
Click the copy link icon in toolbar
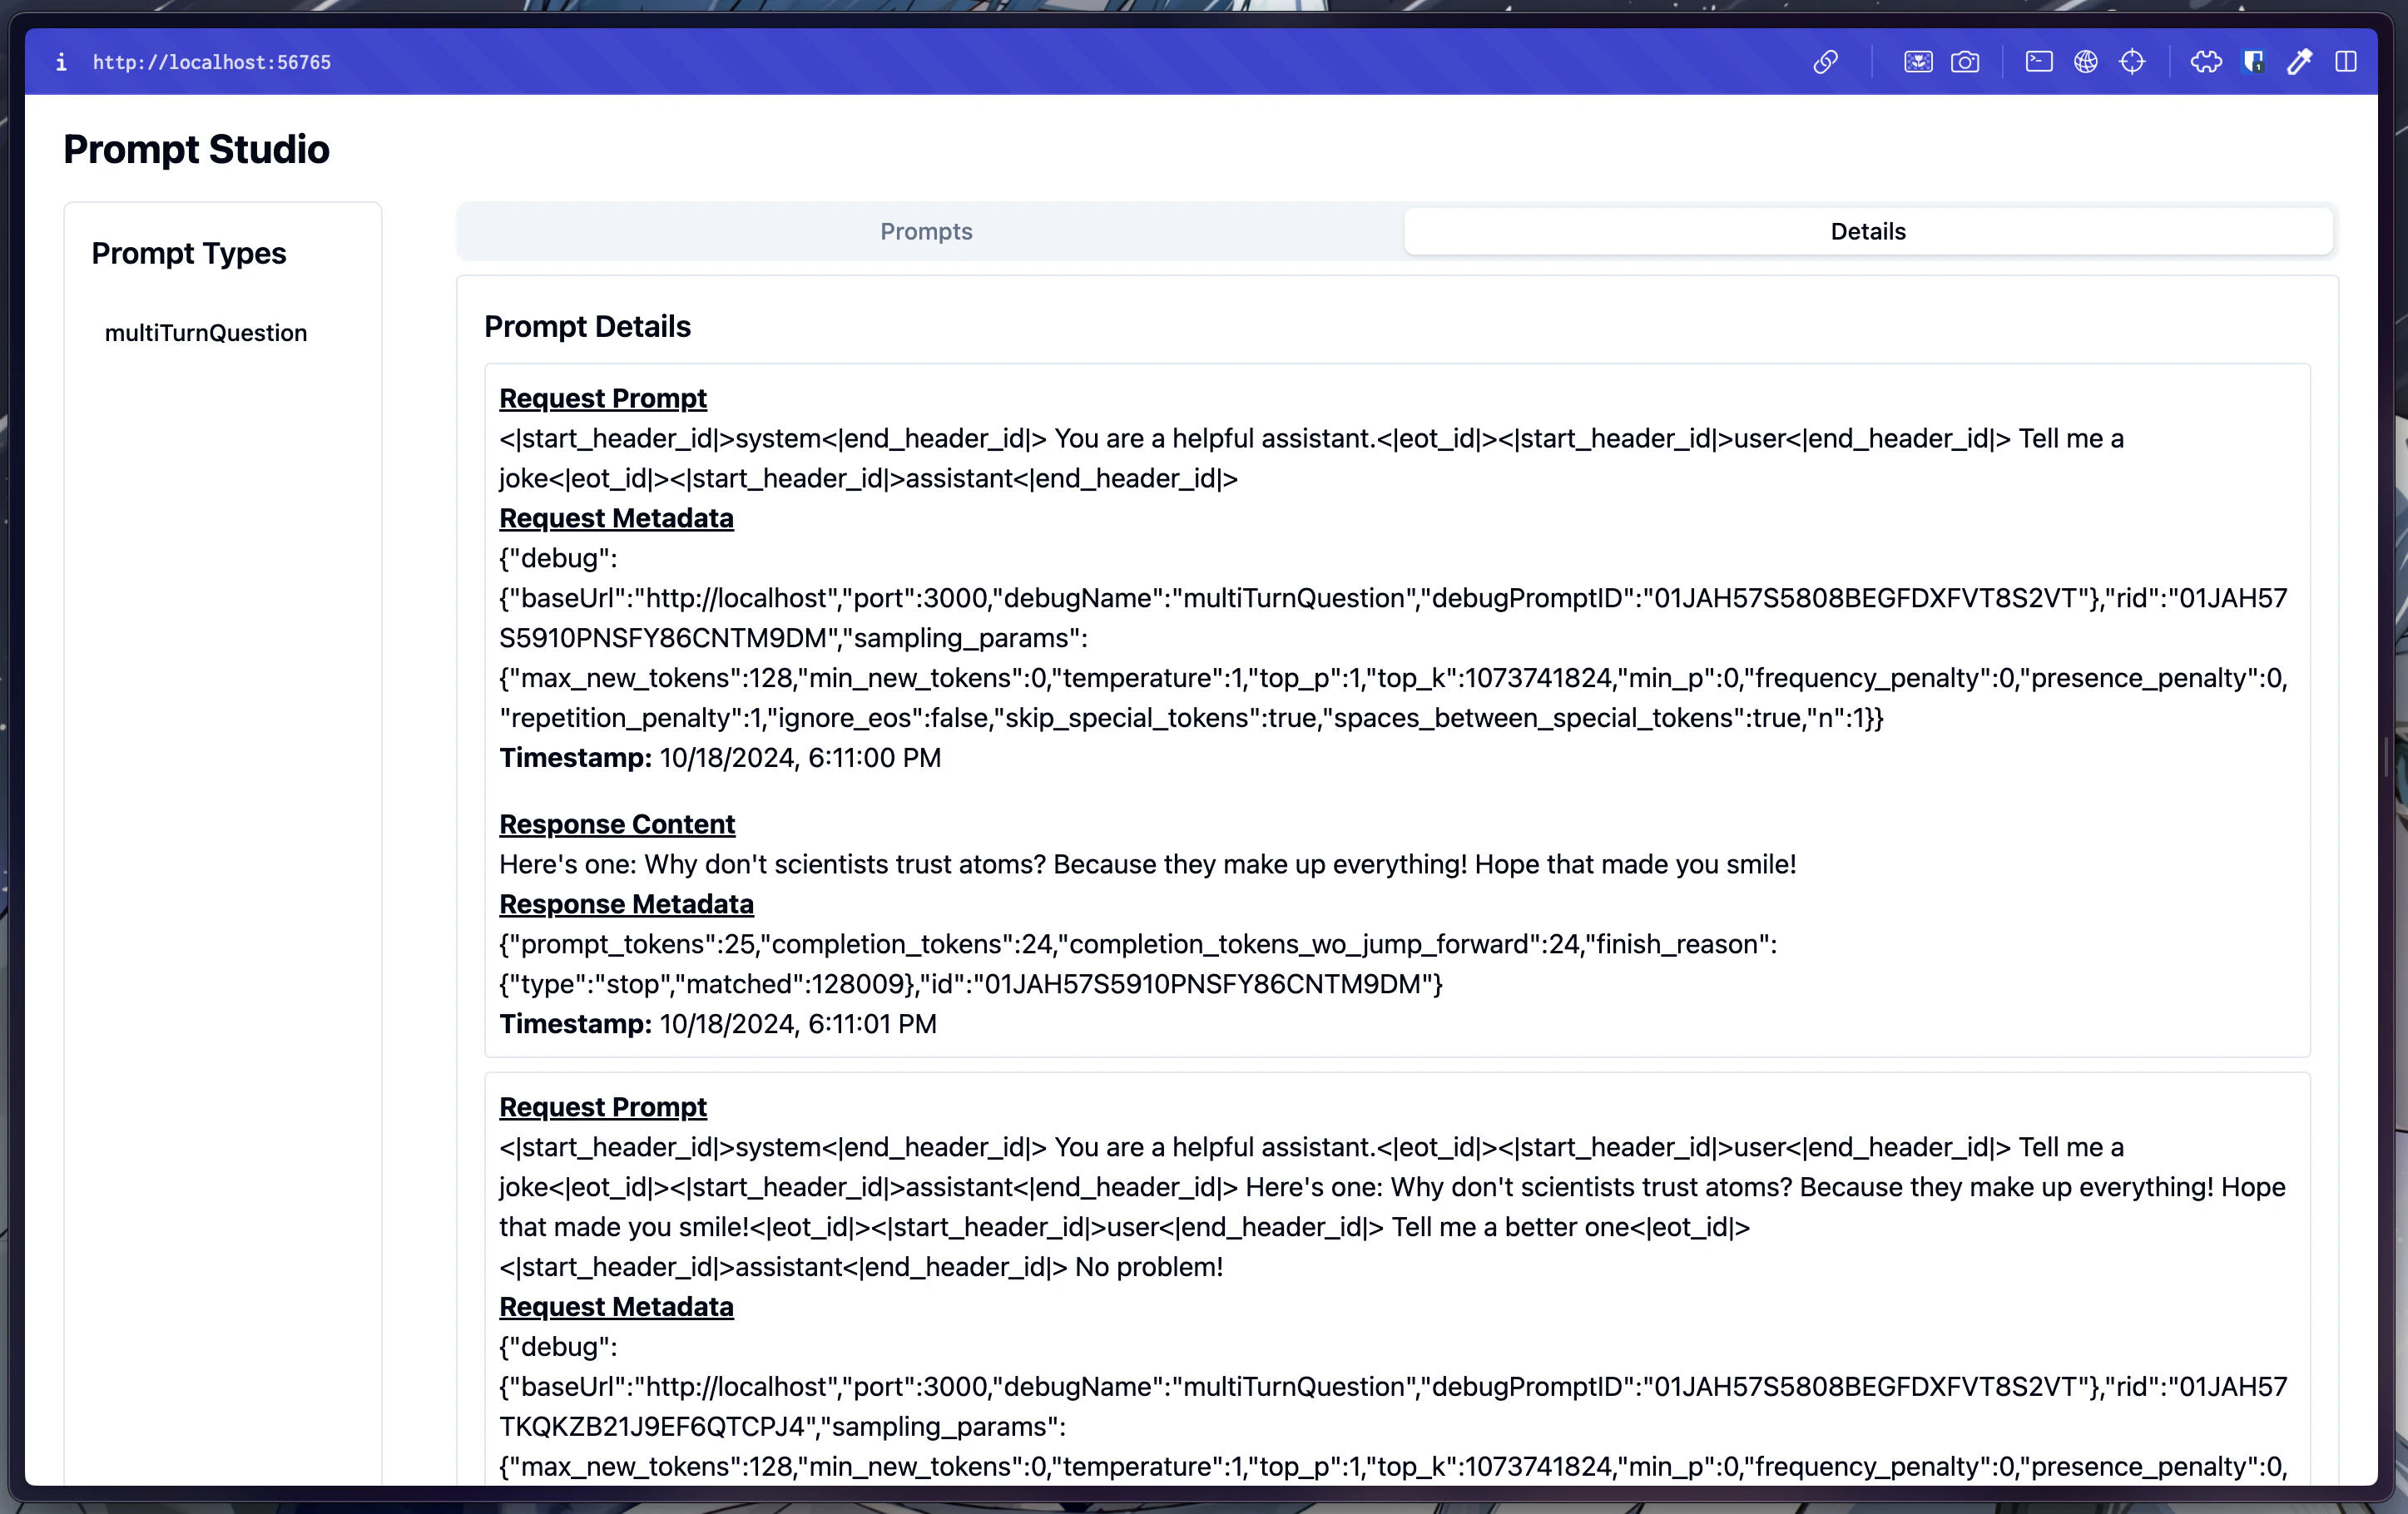point(1825,62)
